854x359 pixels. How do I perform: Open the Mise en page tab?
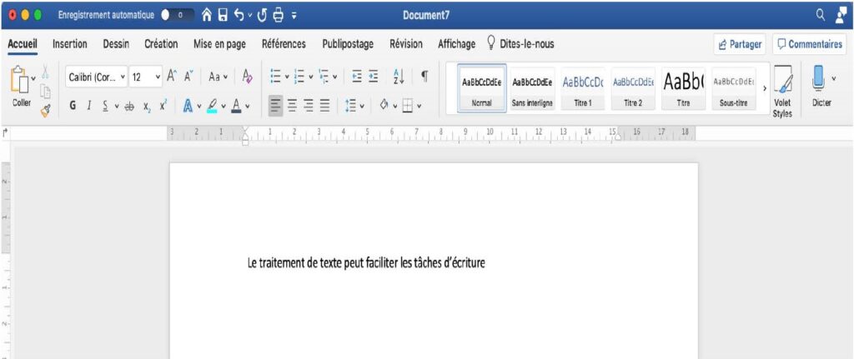coord(219,44)
